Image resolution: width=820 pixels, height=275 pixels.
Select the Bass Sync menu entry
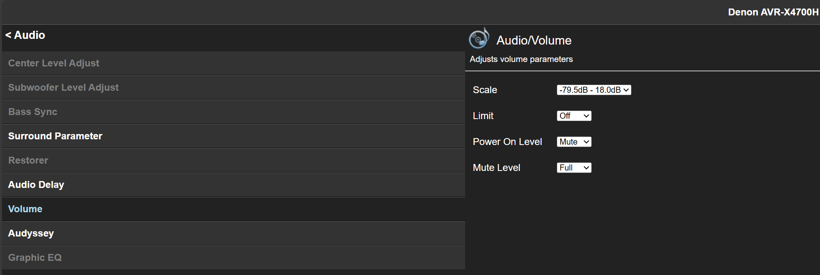32,112
